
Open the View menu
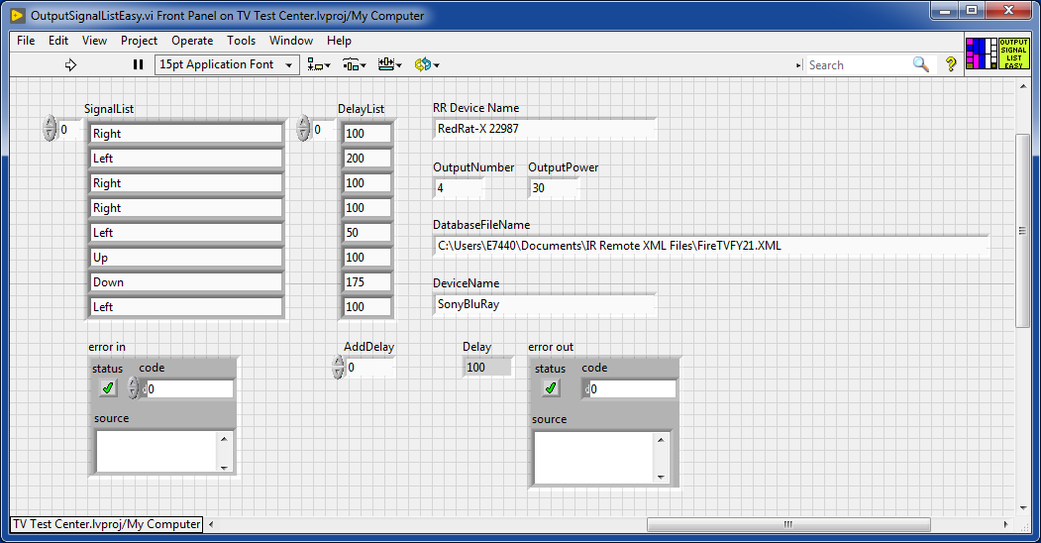click(x=94, y=41)
